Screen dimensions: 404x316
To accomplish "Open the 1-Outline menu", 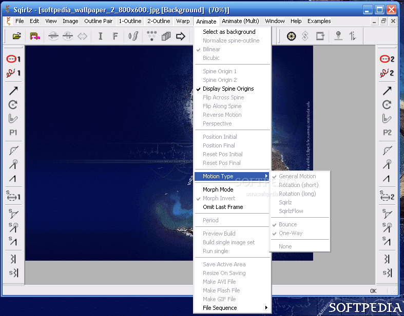I will tap(130, 21).
